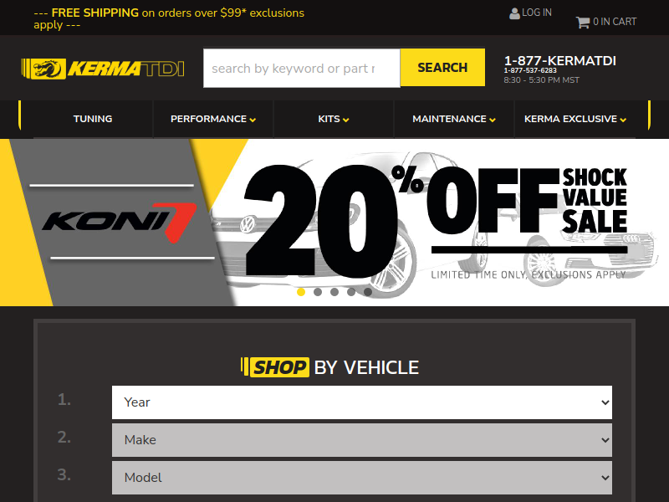Select the first yellow carousel dot
The image size is (669, 502).
click(301, 292)
